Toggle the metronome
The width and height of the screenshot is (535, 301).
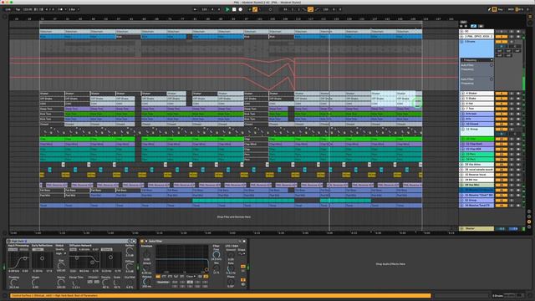pos(61,9)
